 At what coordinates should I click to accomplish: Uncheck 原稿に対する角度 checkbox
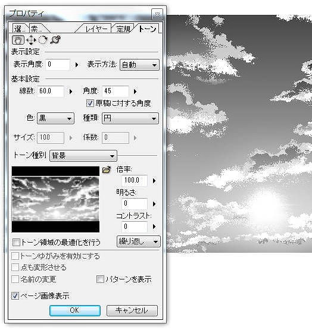(90, 103)
